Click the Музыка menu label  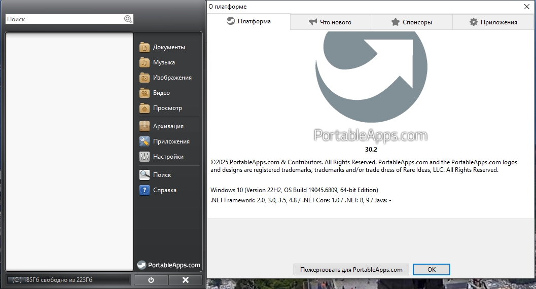164,62
